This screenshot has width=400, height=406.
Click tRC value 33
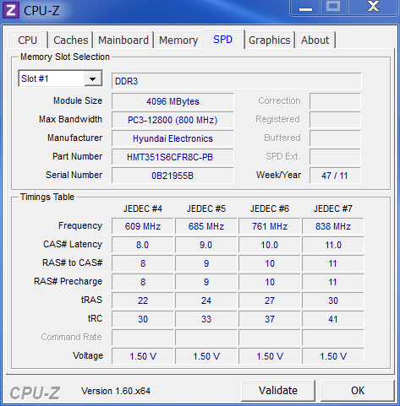[206, 319]
